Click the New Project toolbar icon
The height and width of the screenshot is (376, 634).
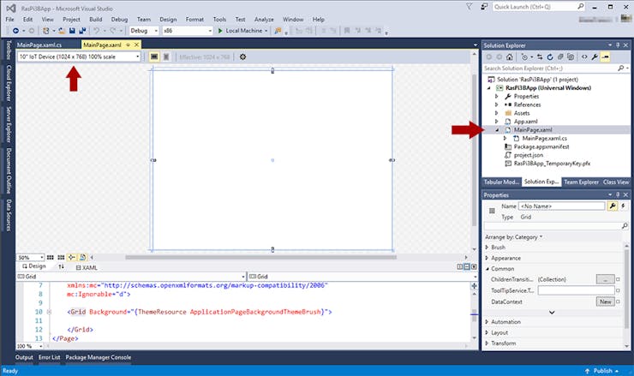pyautogui.click(x=46, y=31)
